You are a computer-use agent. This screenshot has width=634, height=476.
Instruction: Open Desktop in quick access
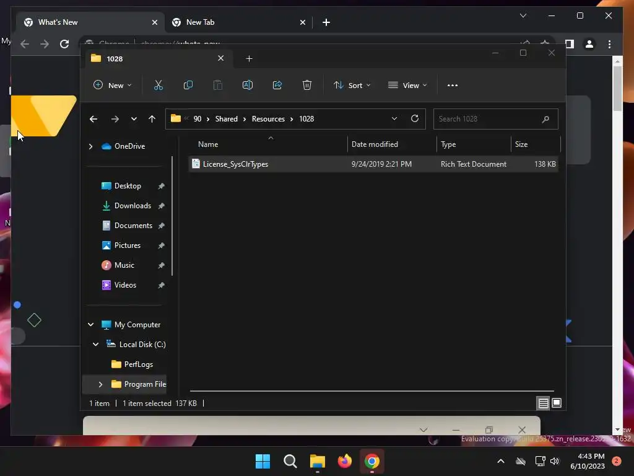pyautogui.click(x=128, y=186)
